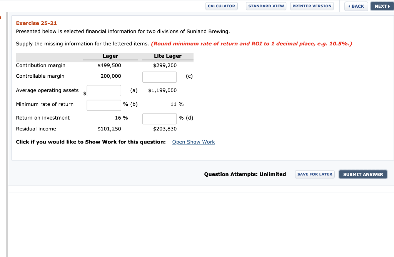Screen dimensions: 394x257
Task: Select the controllable margin field (c)
Action: (x=159, y=77)
